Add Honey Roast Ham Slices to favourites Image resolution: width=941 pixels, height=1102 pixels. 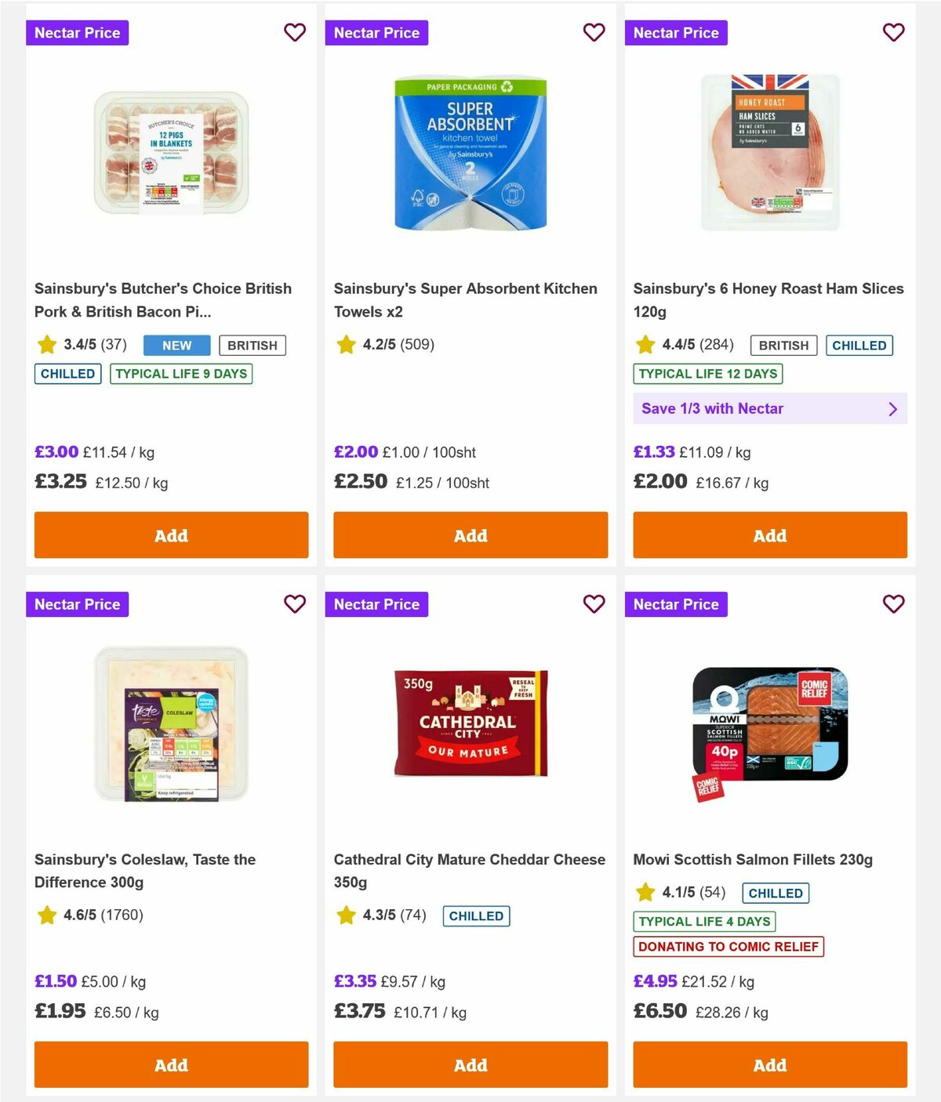893,33
